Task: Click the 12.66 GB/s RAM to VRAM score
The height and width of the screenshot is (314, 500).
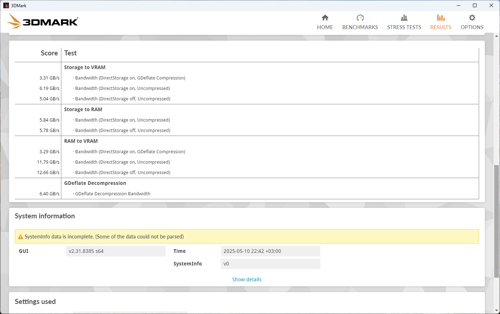Action: (48, 173)
